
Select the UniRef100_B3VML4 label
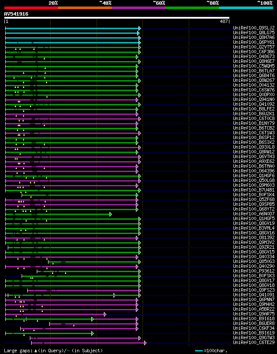point(254,228)
